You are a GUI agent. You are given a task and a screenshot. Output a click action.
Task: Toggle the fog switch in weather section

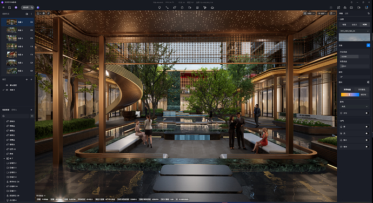point(367,127)
